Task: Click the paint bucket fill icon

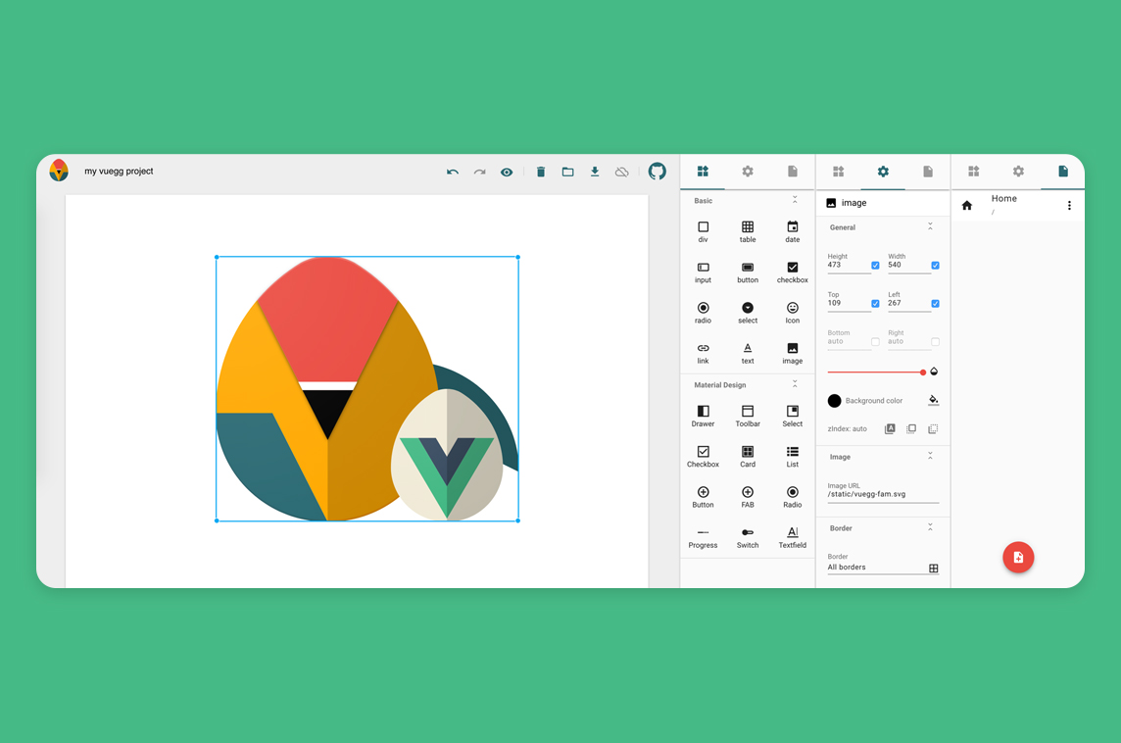Action: coord(933,400)
